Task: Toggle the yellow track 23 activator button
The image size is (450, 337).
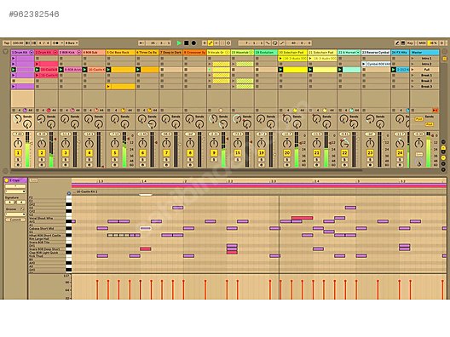Action: 370,153
